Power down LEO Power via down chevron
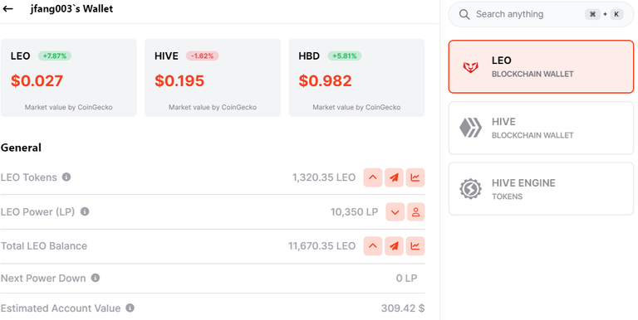The image size is (638, 320). [x=395, y=212]
